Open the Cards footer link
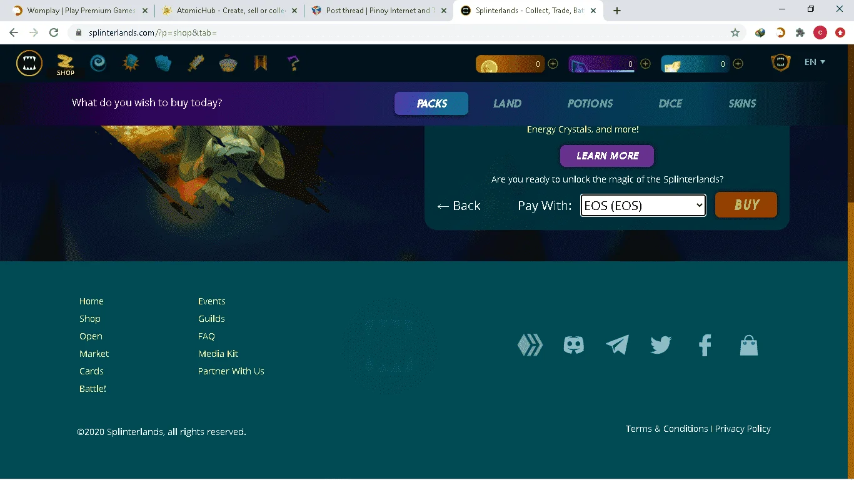Image resolution: width=854 pixels, height=480 pixels. tap(91, 371)
